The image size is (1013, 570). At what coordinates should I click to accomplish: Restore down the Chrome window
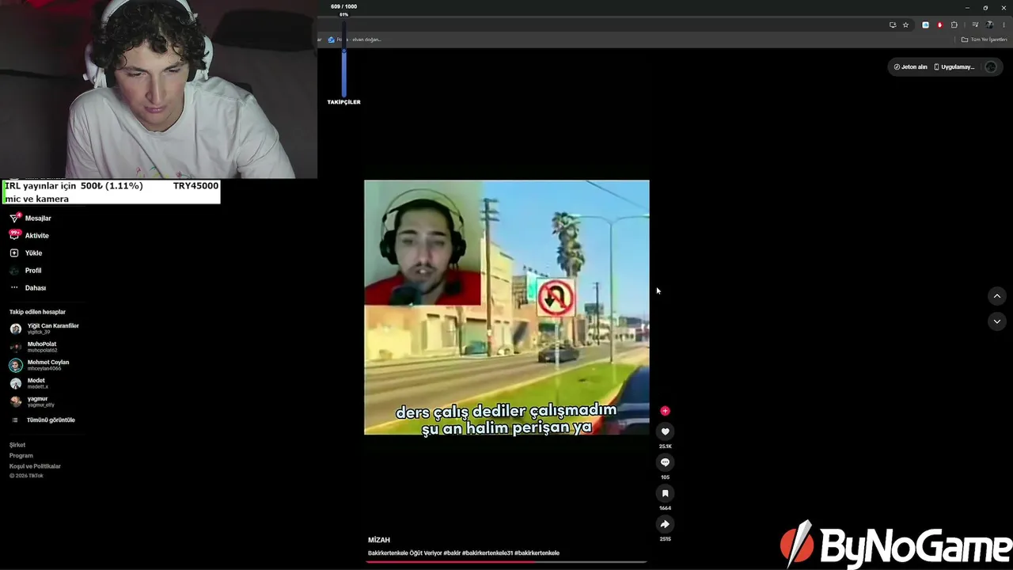click(985, 7)
